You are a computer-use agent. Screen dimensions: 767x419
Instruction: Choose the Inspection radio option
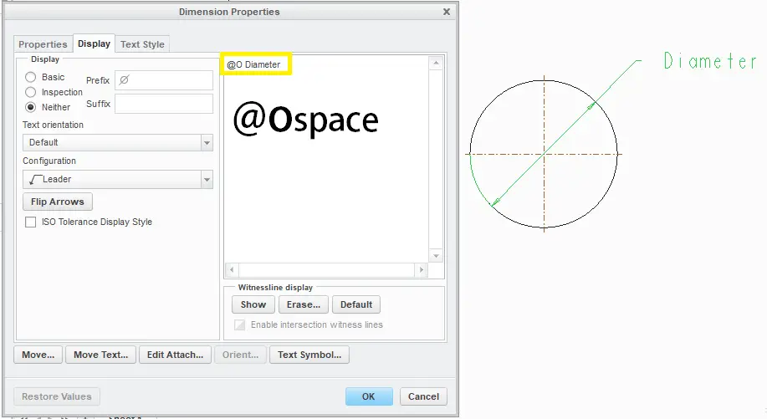click(x=31, y=92)
